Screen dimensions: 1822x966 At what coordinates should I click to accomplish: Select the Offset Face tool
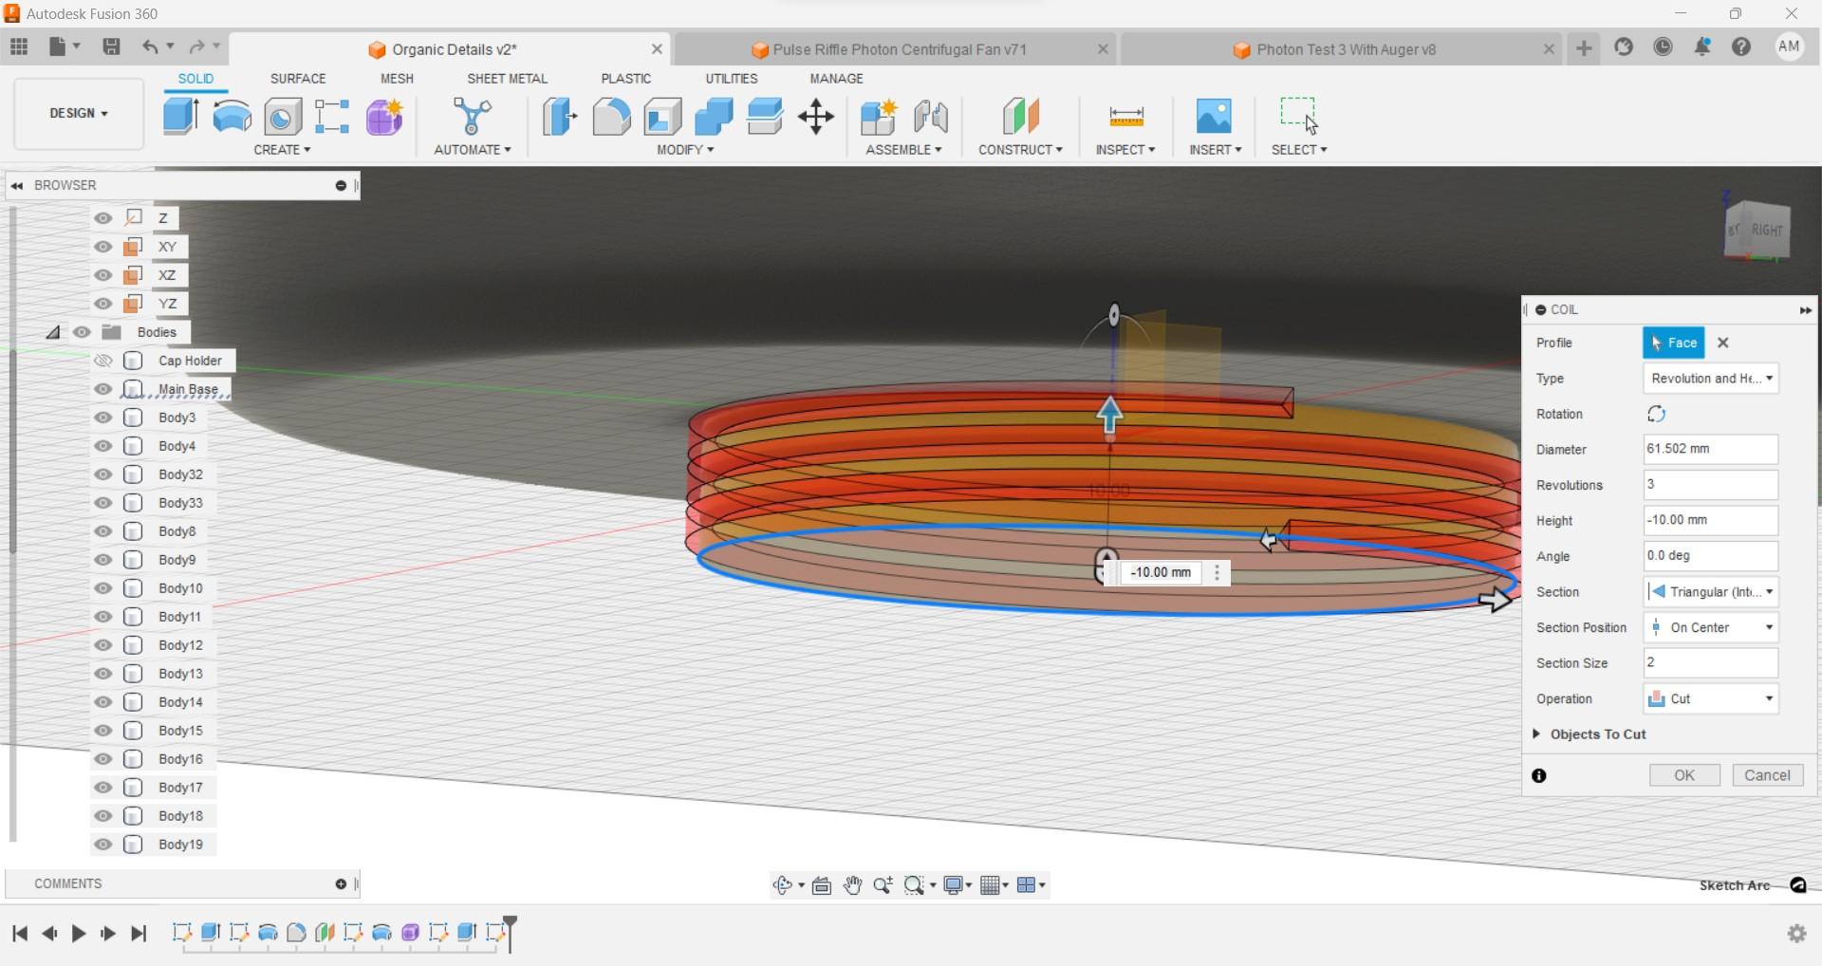tap(765, 117)
